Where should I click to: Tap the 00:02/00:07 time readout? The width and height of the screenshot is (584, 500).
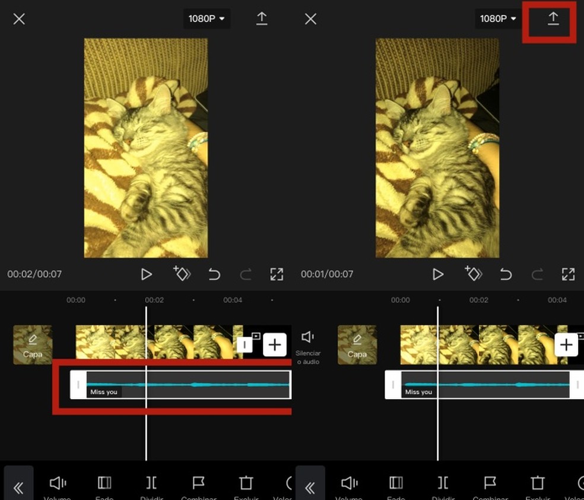tap(34, 274)
